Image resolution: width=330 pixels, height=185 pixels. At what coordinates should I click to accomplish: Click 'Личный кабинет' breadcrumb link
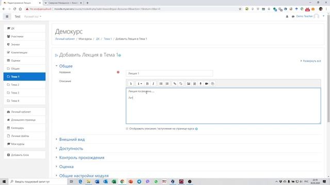65,39
